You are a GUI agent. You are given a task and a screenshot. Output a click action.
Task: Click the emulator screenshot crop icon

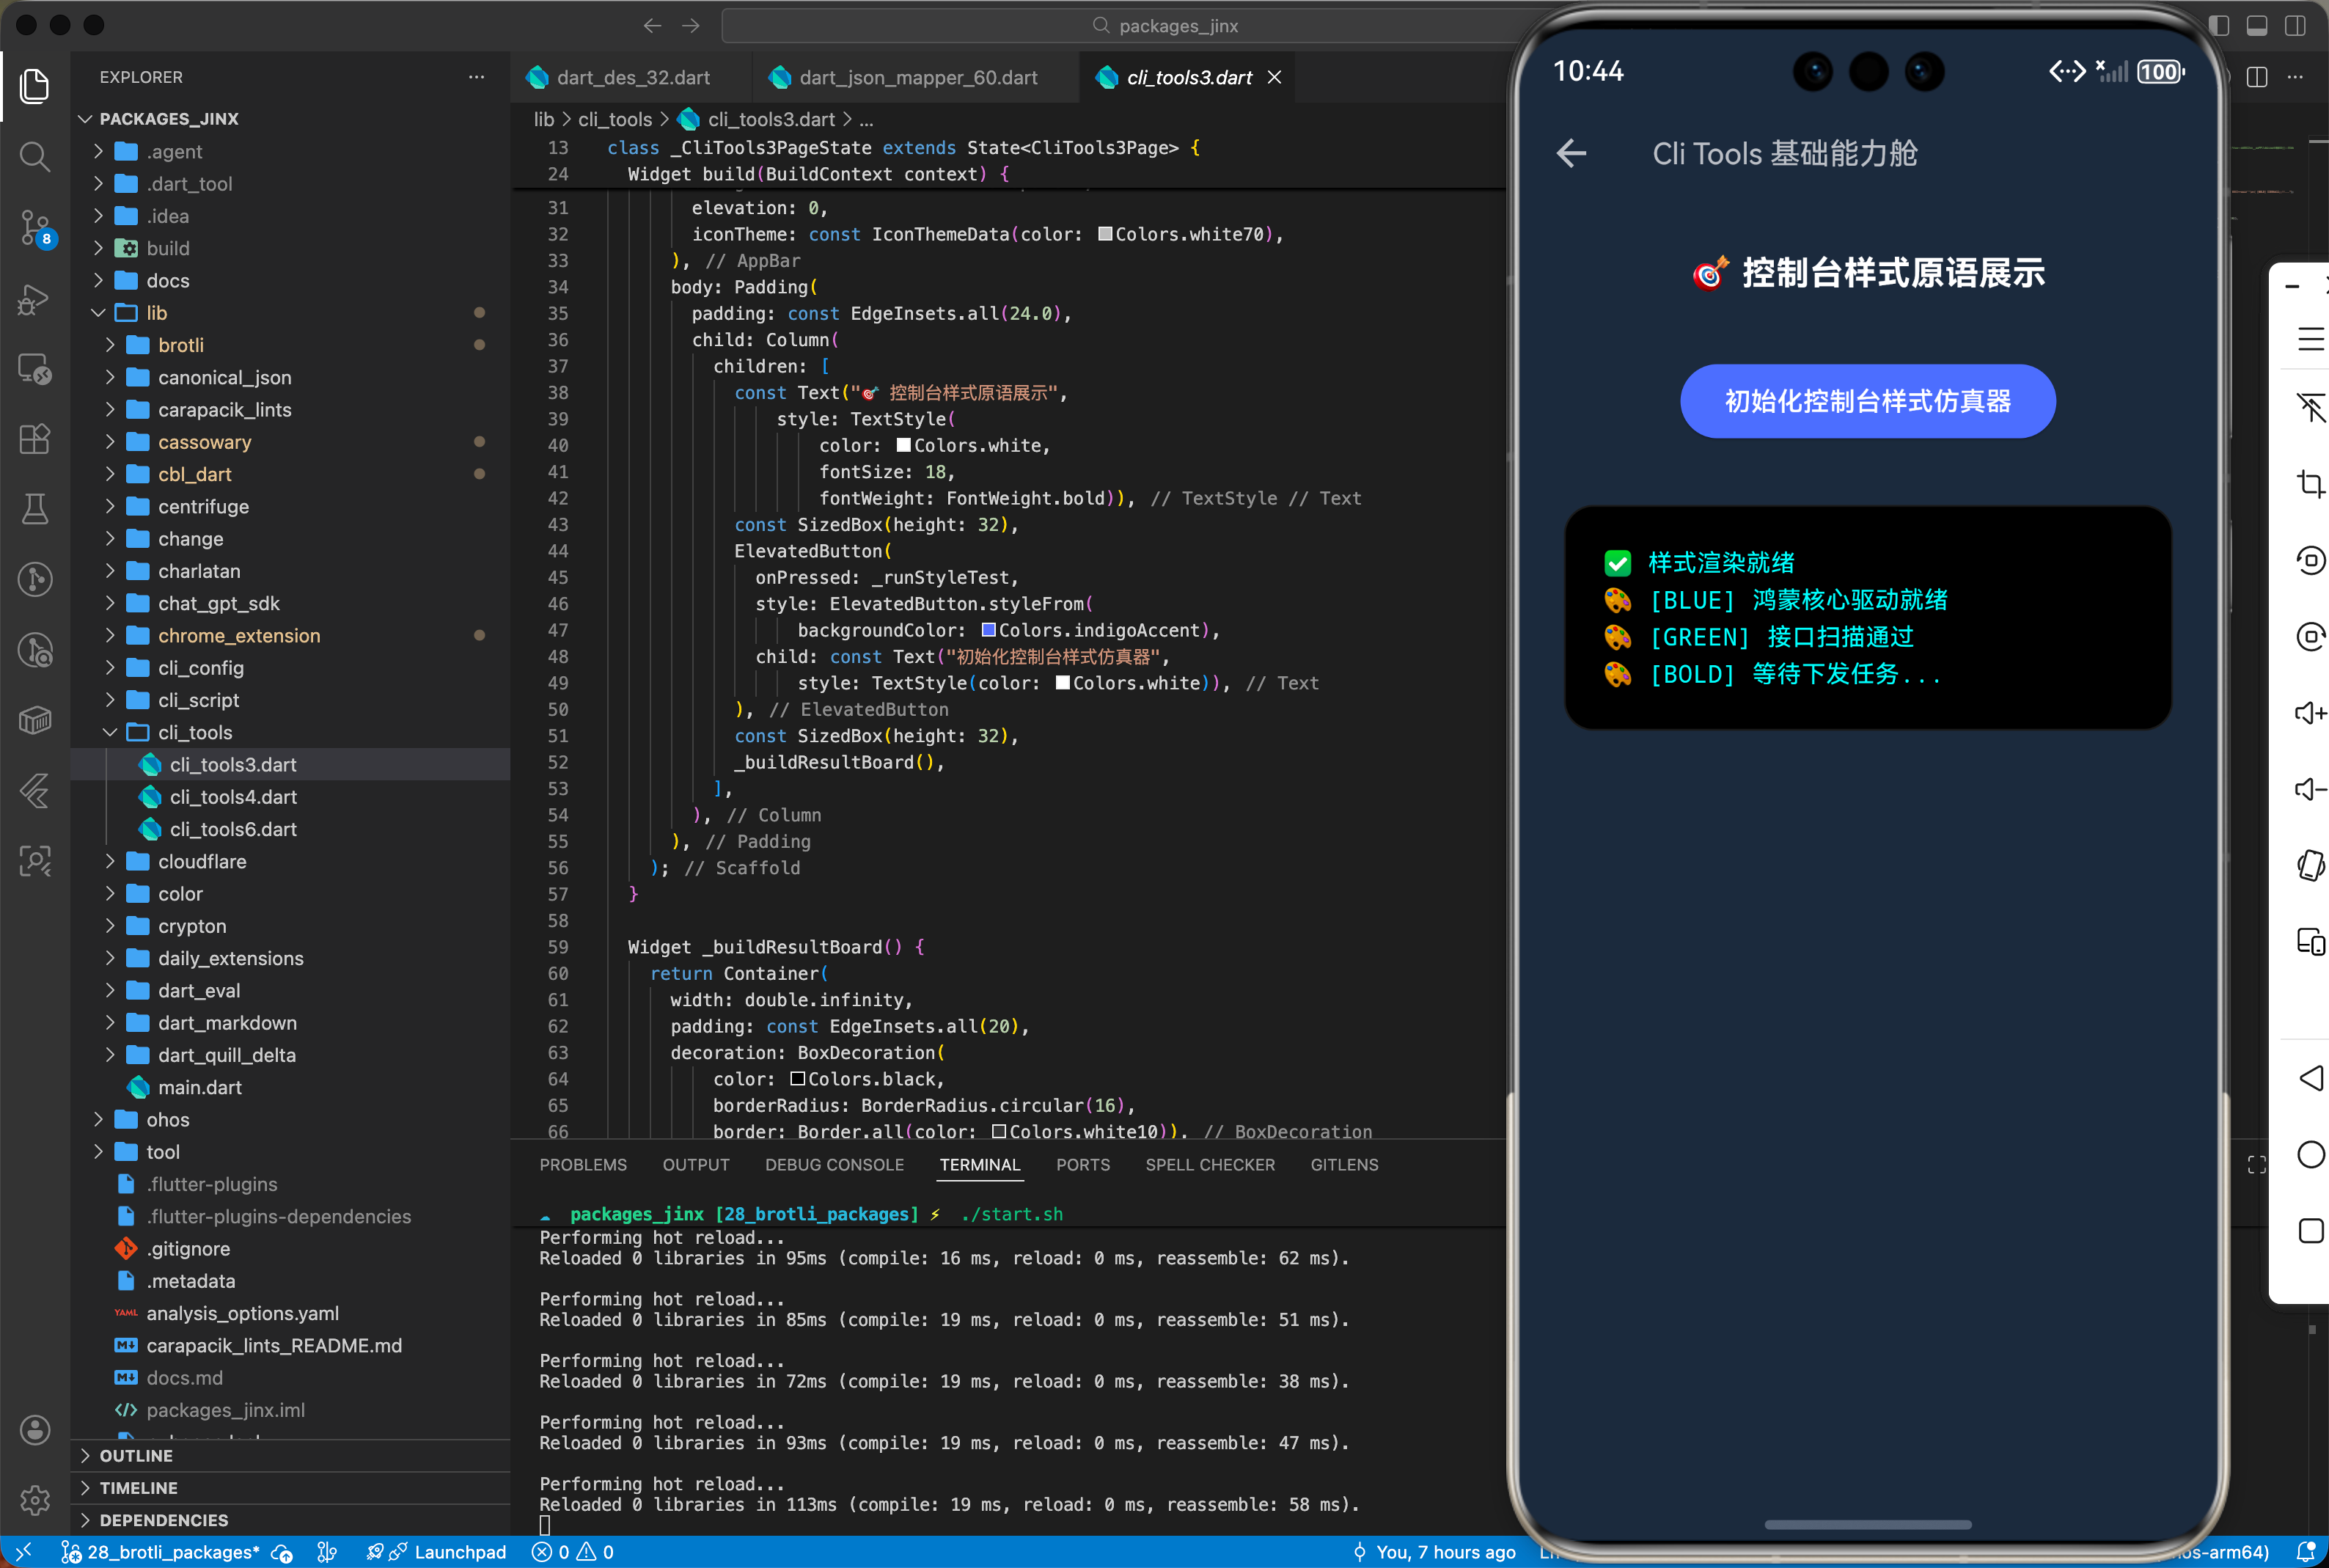2310,484
